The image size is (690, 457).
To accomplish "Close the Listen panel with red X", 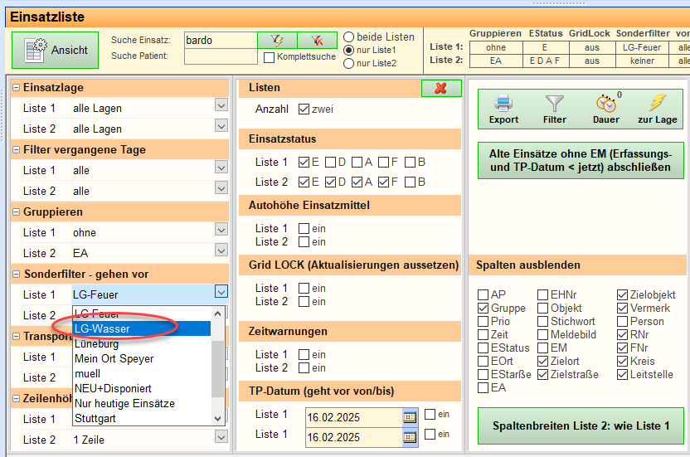I will [440, 88].
